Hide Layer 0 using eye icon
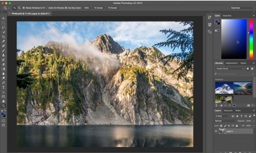Screen dimensions: 256x153 coord(216,131)
